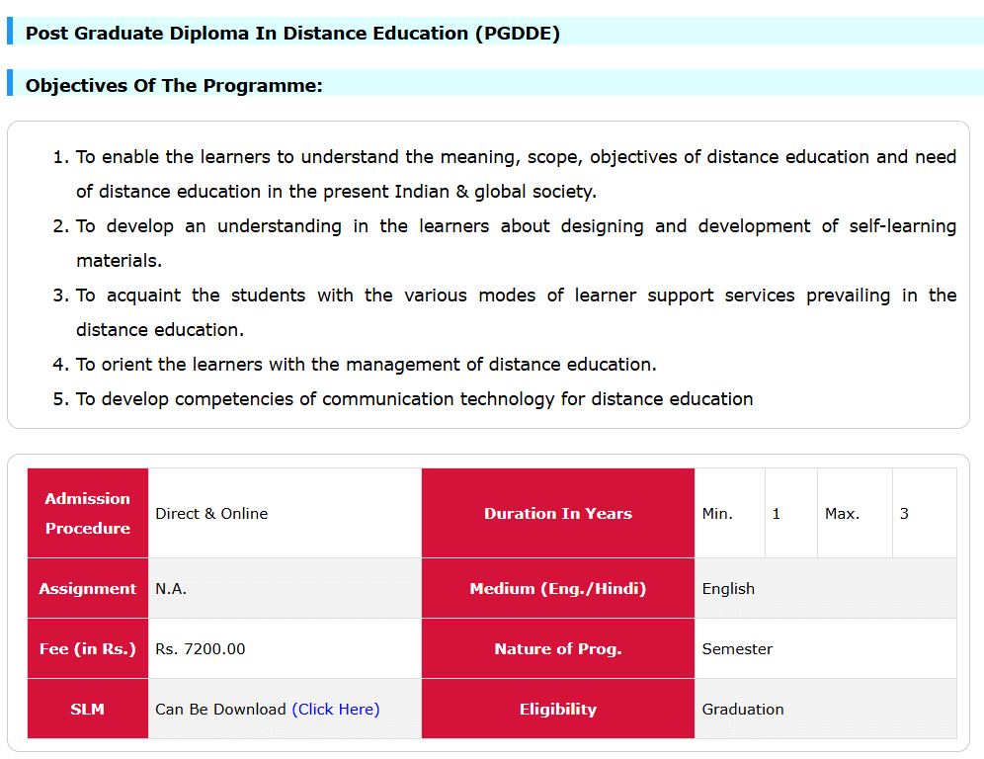Click the 'Eligibility' header cell

pyautogui.click(x=558, y=709)
